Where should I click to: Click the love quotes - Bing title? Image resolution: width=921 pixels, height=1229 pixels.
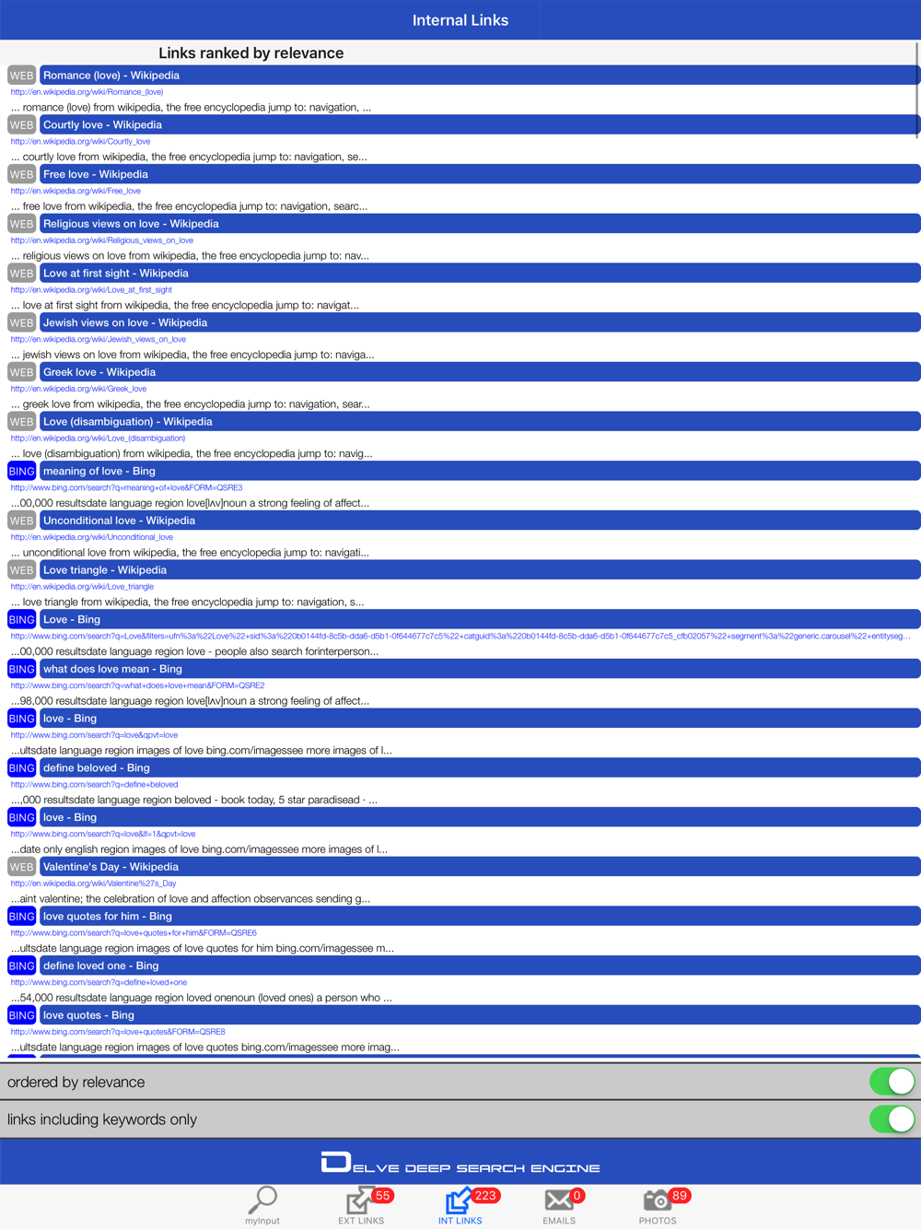[480, 1015]
